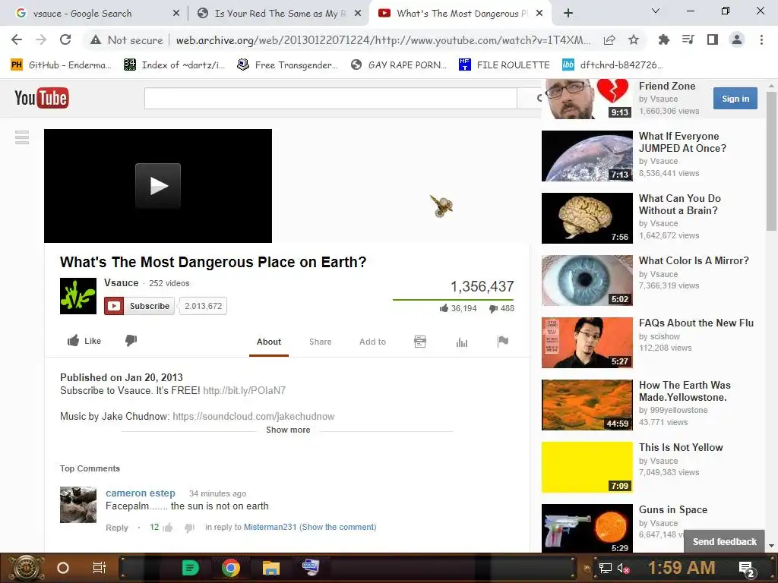
Task: Click the YouTube search input field
Action: point(330,98)
